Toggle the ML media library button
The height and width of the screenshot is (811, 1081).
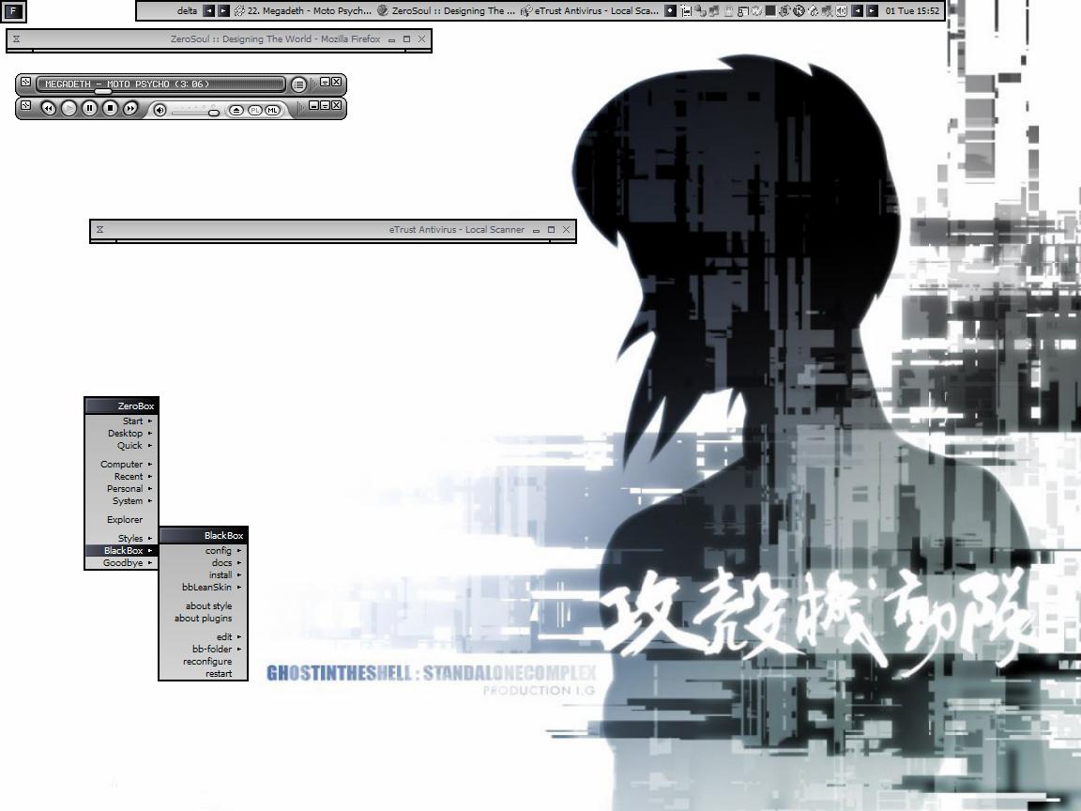[x=273, y=111]
